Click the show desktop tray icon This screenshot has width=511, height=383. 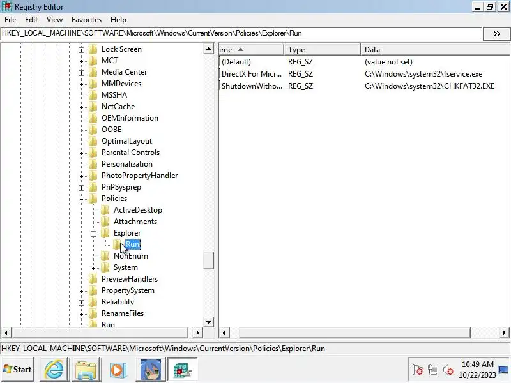(503, 370)
